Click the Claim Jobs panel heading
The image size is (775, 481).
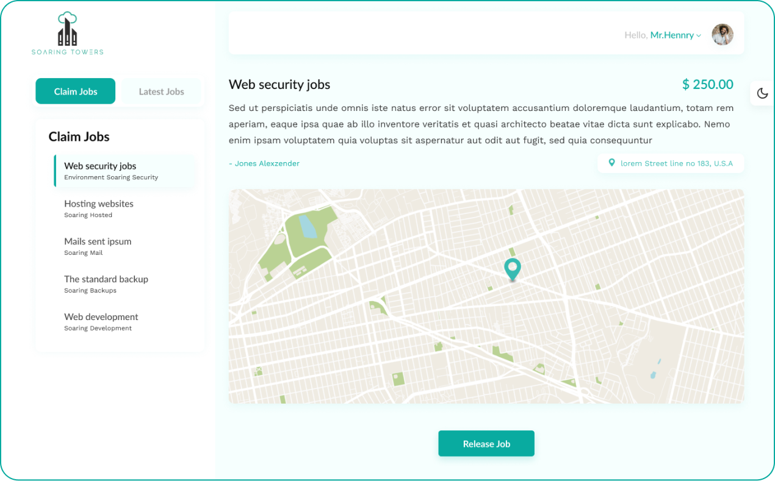(x=79, y=137)
